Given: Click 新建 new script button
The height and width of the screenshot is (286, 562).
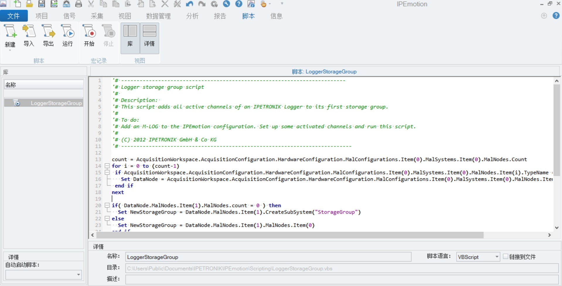Looking at the screenshot, I should (10, 36).
